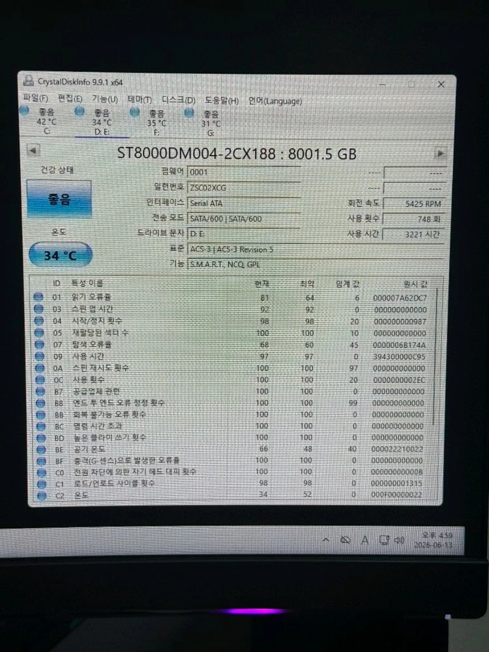Click the 특성 이름 column header

[x=87, y=283]
